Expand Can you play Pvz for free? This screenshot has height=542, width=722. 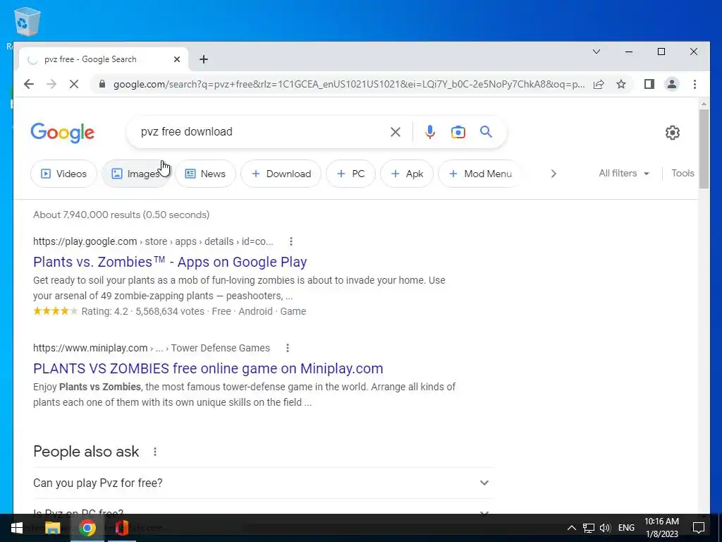263,483
